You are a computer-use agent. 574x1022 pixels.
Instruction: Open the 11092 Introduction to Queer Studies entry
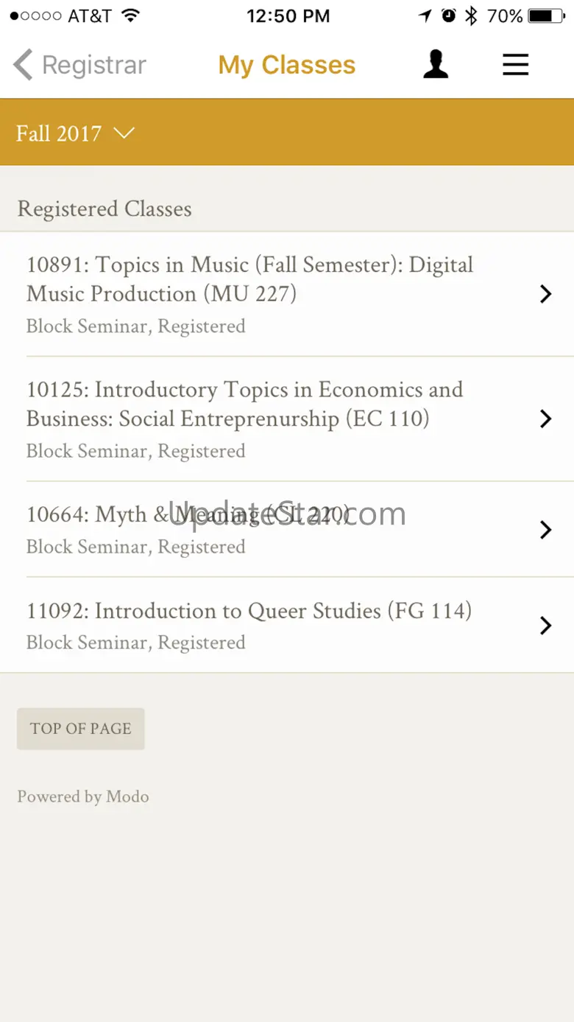250,625
